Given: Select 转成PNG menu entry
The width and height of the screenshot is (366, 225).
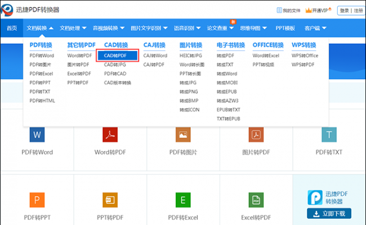Looking at the screenshot, I should [x=189, y=91].
